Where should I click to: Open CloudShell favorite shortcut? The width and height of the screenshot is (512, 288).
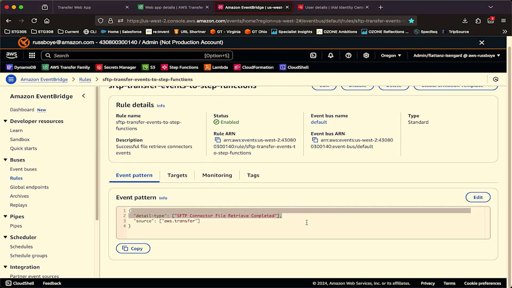[294, 67]
